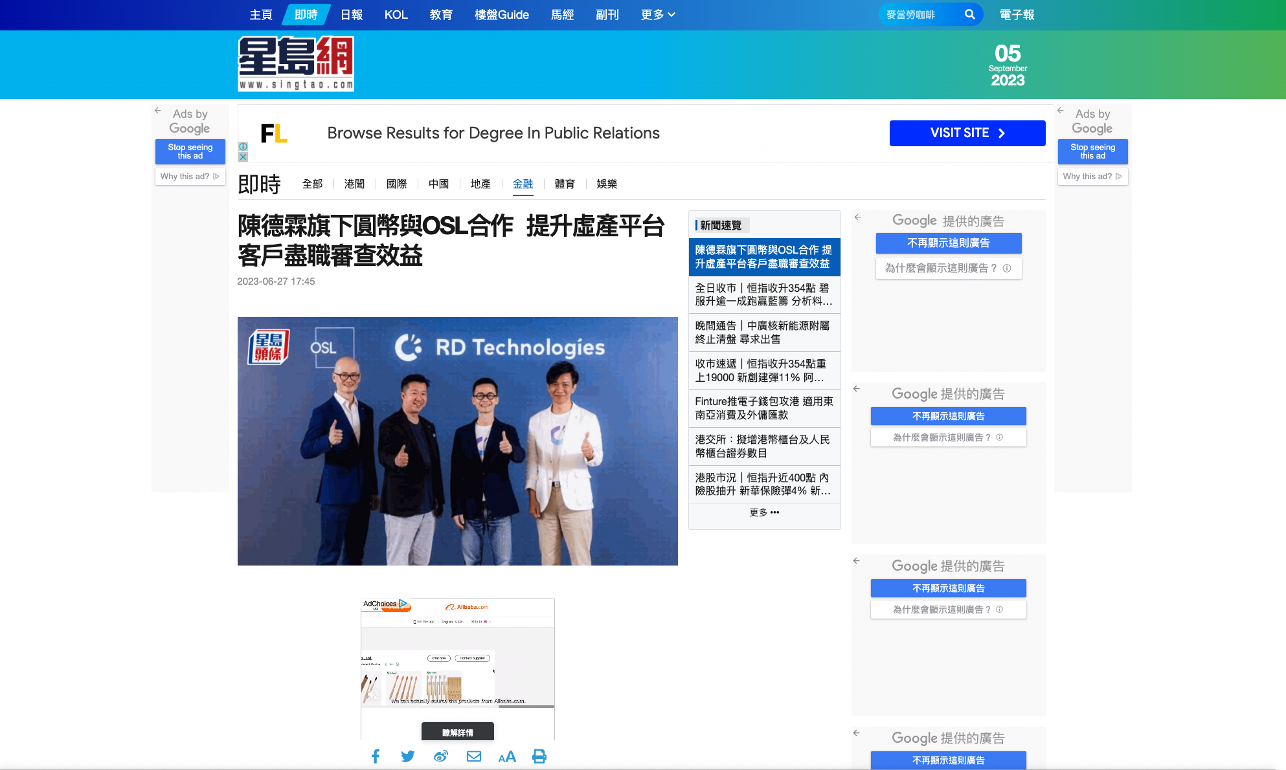The width and height of the screenshot is (1286, 770).
Task: Change font size with AA icon
Action: (x=507, y=756)
